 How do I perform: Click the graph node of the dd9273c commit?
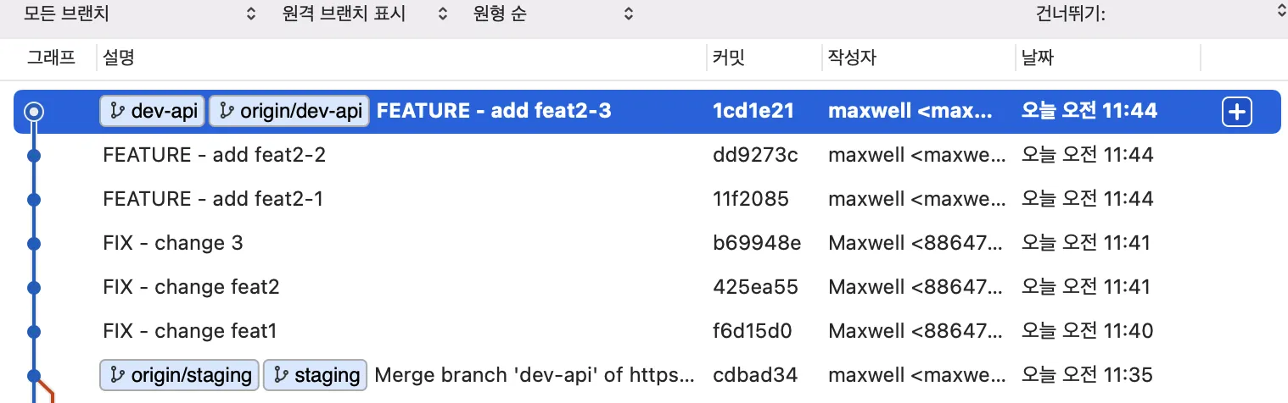coord(34,156)
